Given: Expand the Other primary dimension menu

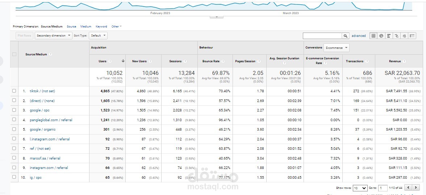Looking at the screenshot, I should click(x=117, y=26).
